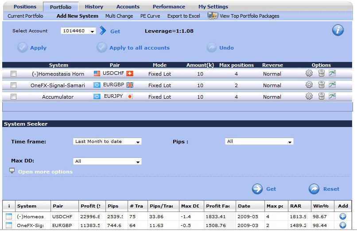The height and width of the screenshot is (231, 357).
Task: Open info icon for (-)Homeos result row
Action: click(x=9, y=216)
